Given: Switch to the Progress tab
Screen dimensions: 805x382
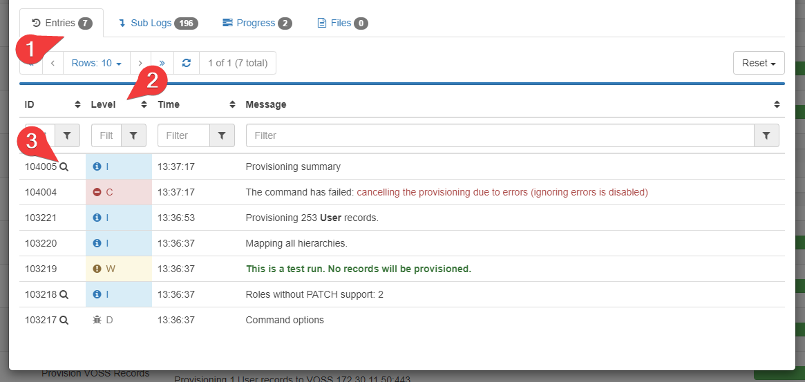Looking at the screenshot, I should (257, 23).
